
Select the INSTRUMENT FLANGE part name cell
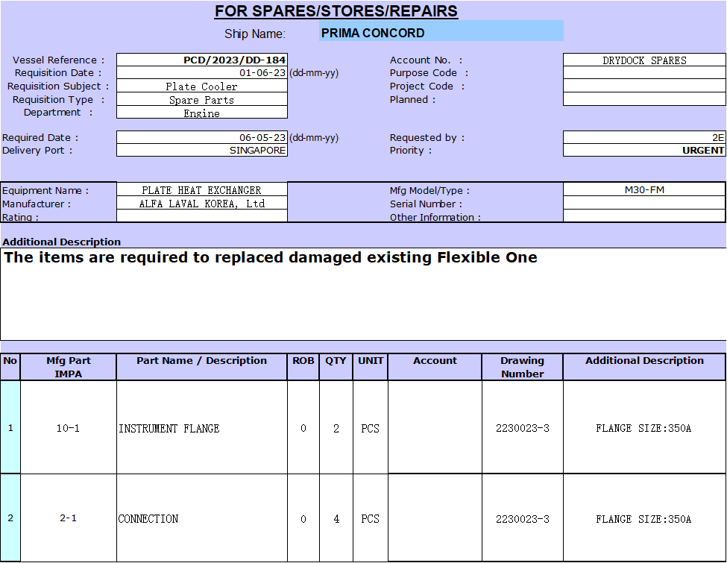(x=202, y=428)
